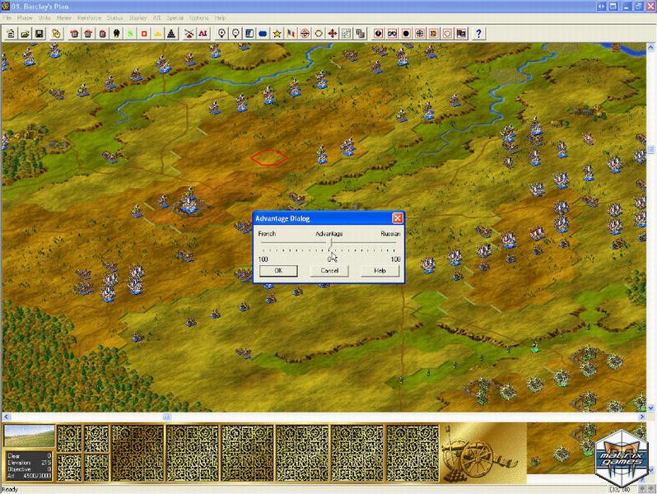Click the horizontal scrollbar right arrow
The width and height of the screenshot is (657, 494).
coord(642,417)
